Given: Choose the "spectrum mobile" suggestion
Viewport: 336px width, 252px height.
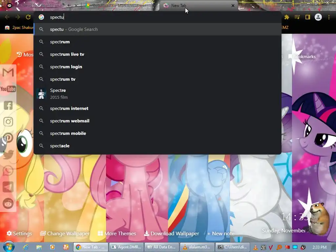Looking at the screenshot, I should (157, 133).
